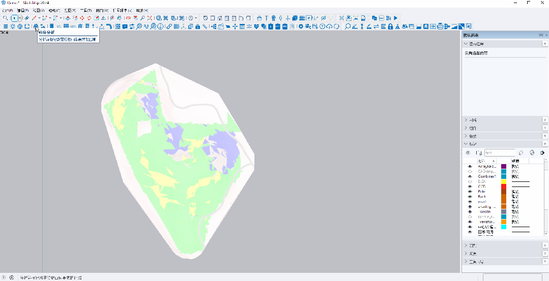This screenshot has width=549, height=281.
Task: Click the Search magnifier icon in toolbar
Action: [x=5, y=18]
